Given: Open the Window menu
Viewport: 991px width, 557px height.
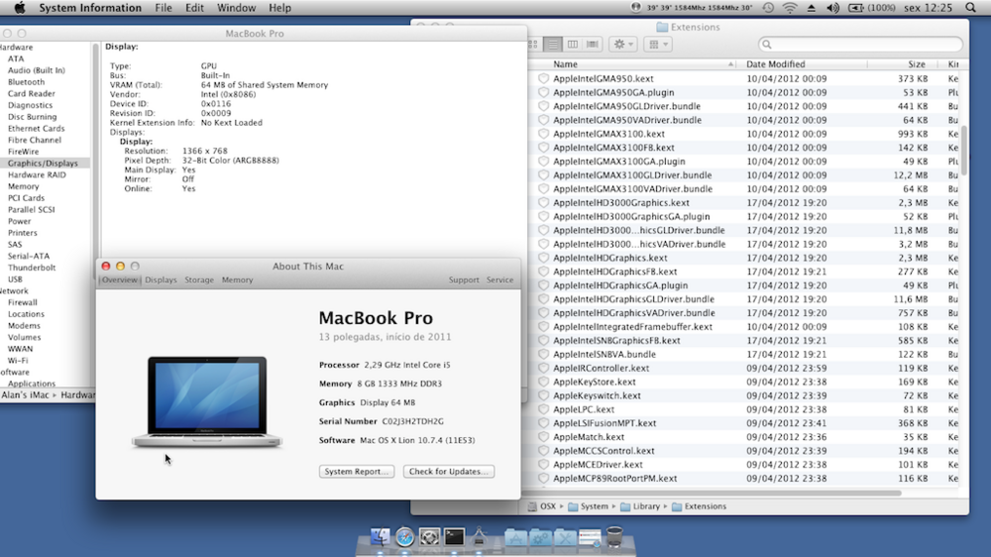Looking at the screenshot, I should click(x=236, y=8).
